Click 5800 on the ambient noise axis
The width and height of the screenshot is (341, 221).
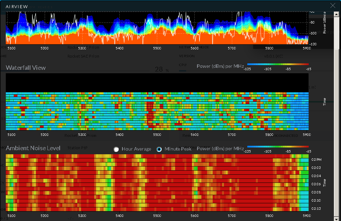(x=269, y=216)
